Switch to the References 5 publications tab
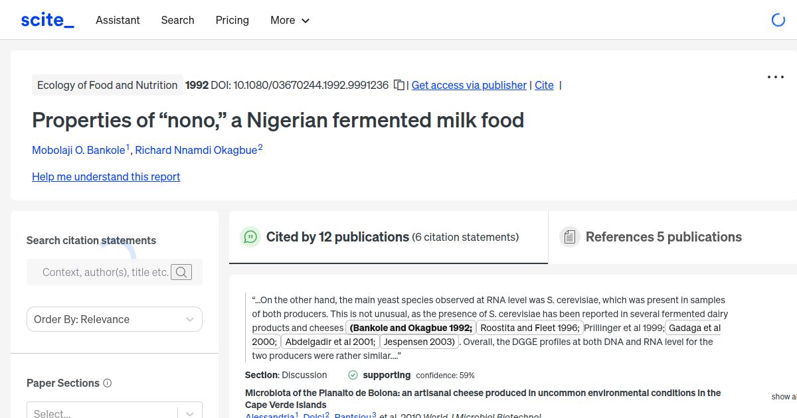 pos(664,237)
